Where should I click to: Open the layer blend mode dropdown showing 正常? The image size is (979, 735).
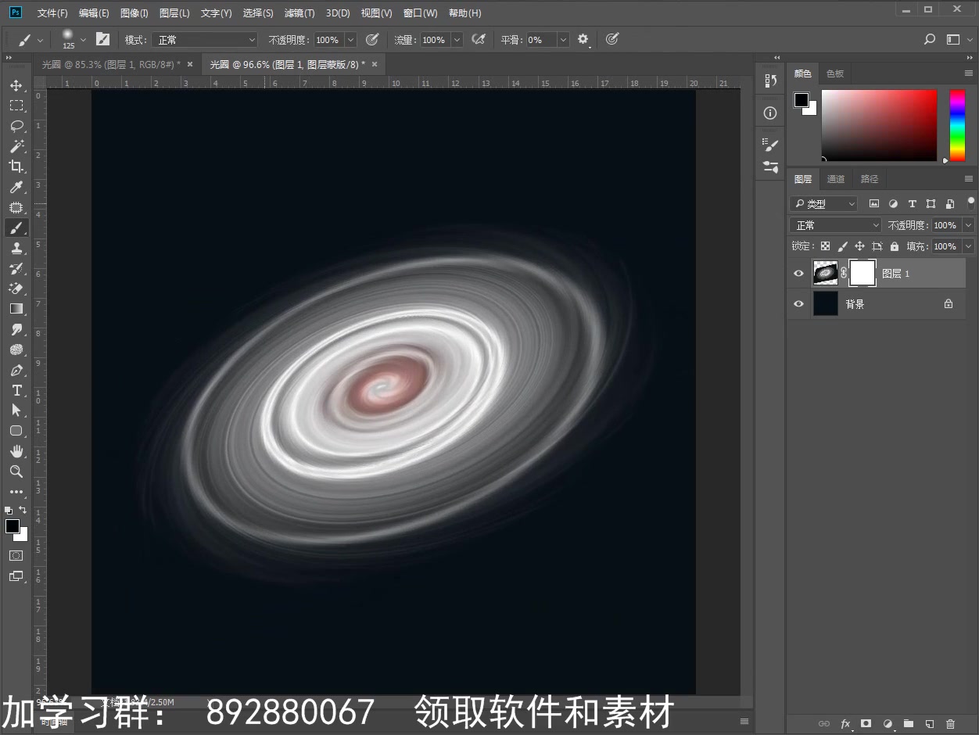[x=834, y=224]
